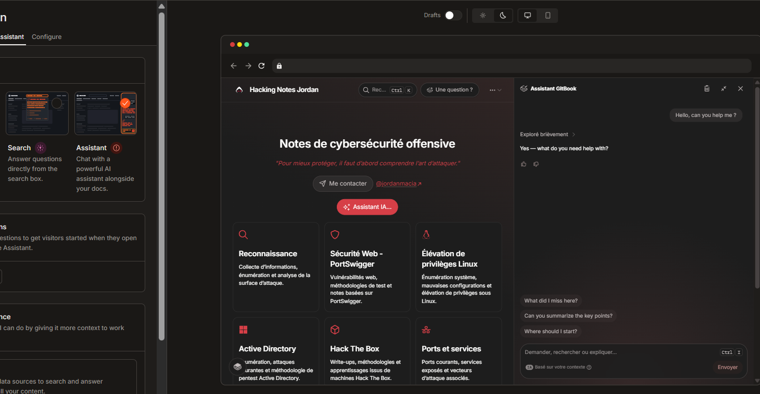Click the Windows icon on Active Directory card
760x394 pixels.
coord(243,330)
